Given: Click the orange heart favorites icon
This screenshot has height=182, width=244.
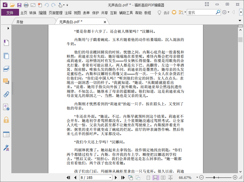Looking at the screenshot, I should tap(174, 12).
